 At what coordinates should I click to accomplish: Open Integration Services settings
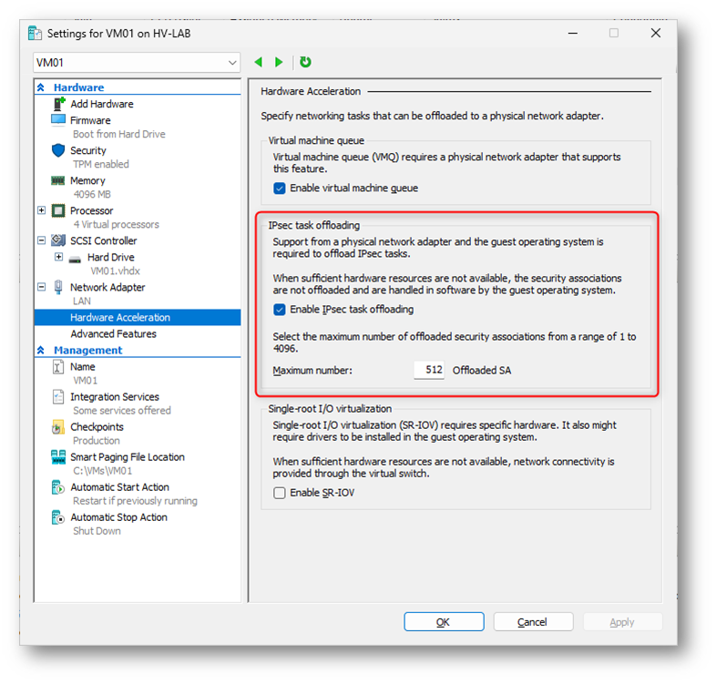[115, 397]
